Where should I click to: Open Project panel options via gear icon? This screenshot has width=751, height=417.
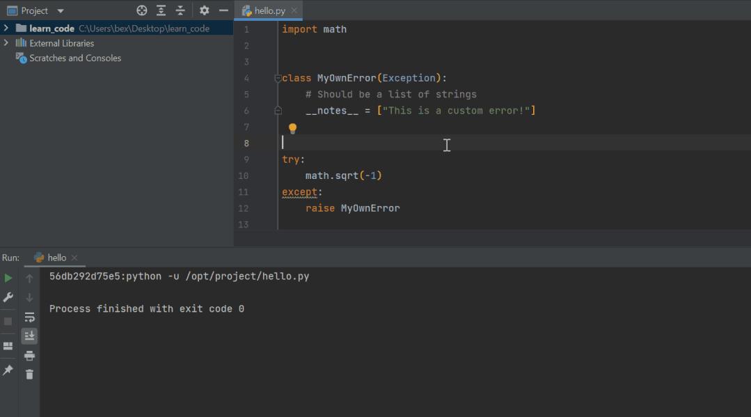click(x=203, y=10)
